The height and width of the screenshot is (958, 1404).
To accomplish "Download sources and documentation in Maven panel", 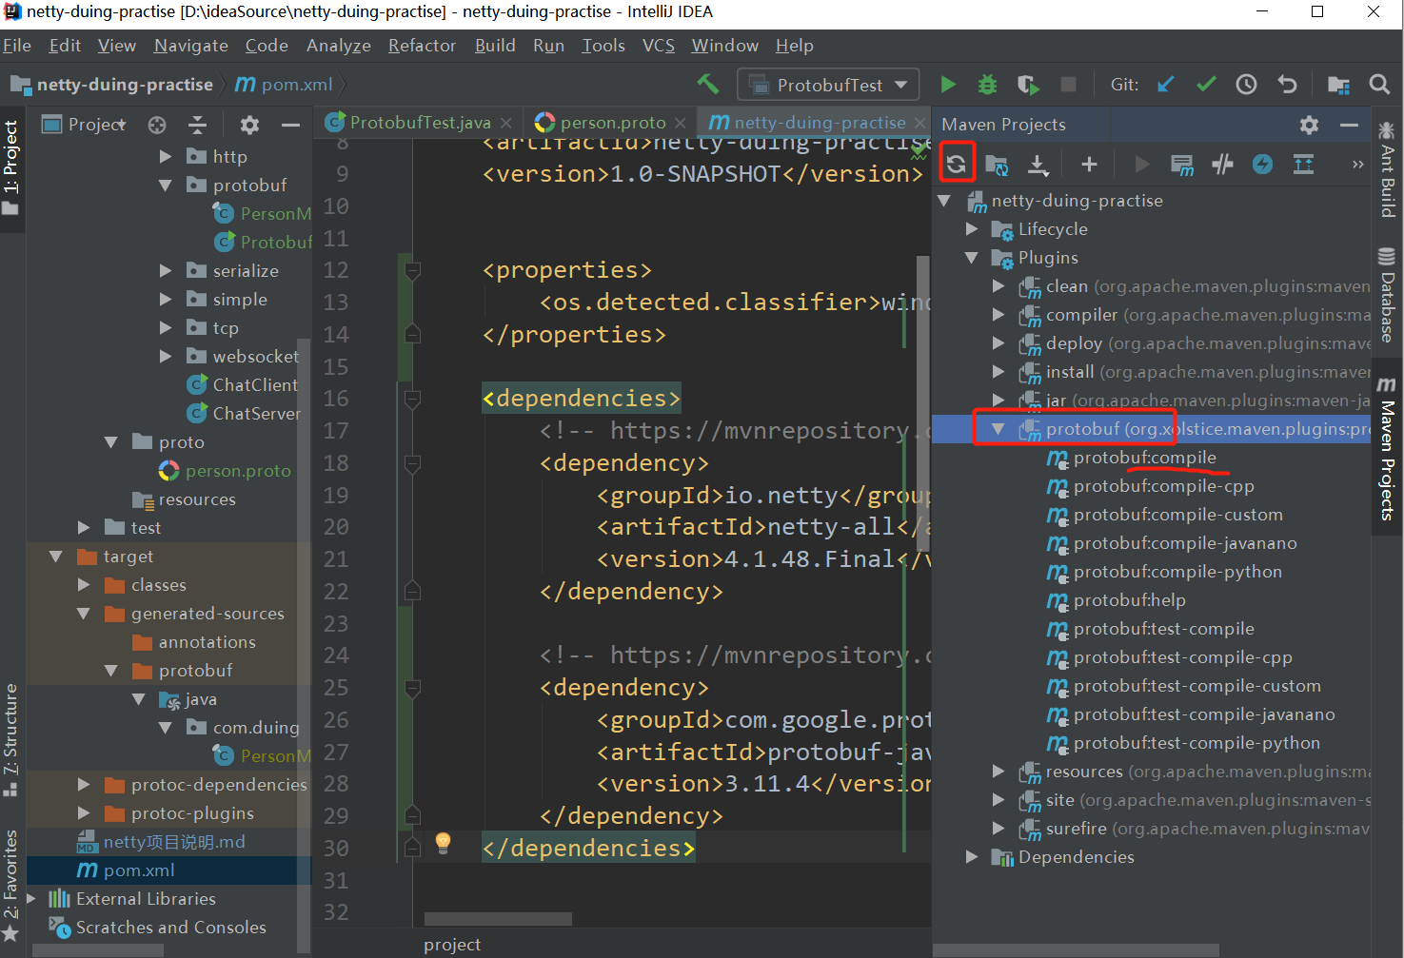I will (1038, 165).
